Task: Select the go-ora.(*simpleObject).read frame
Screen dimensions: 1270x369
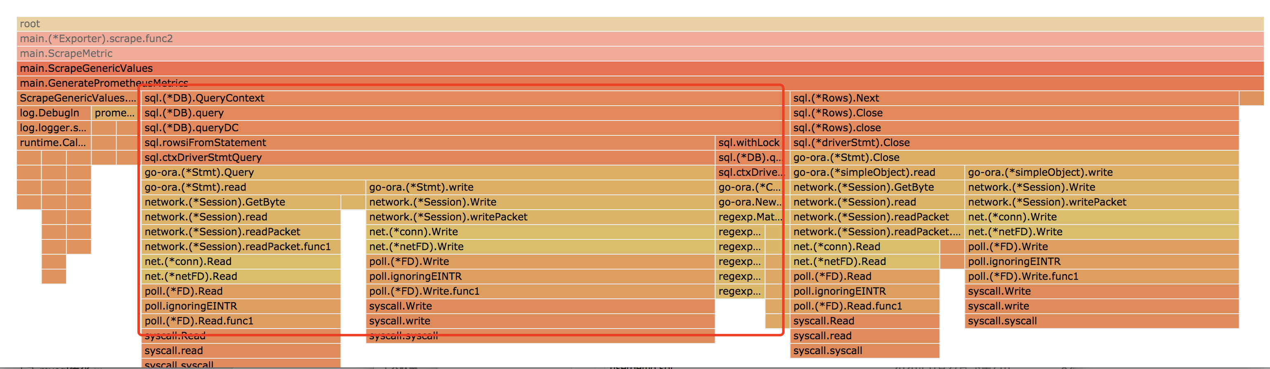Action: point(877,172)
